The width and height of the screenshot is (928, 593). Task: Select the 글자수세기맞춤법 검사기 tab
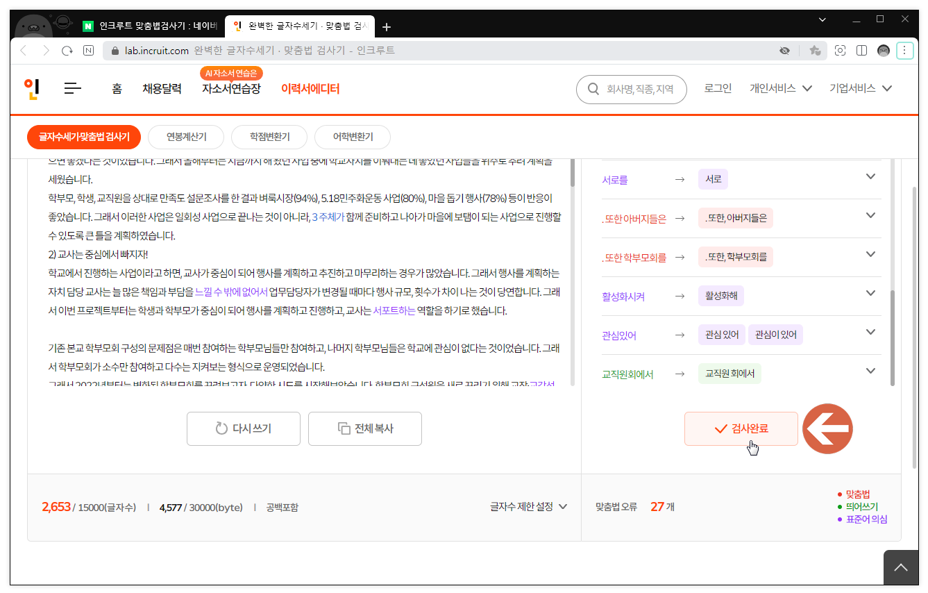84,137
